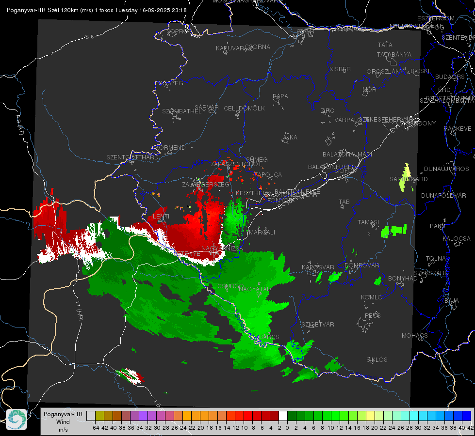Click the KAPUVAR city label

click(230, 48)
